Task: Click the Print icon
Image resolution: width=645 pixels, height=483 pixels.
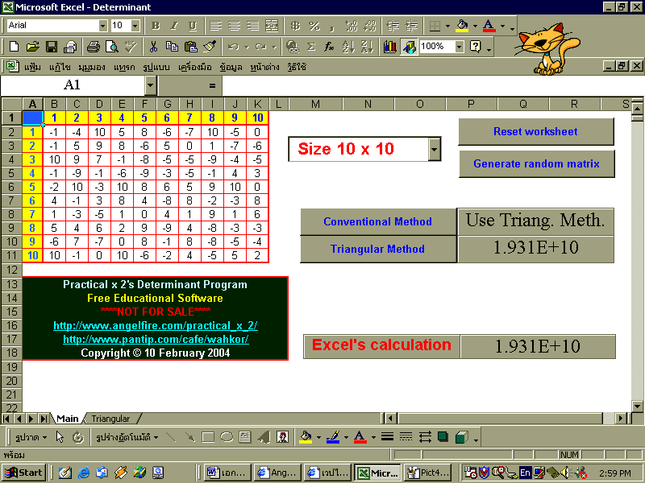Action: tap(93, 47)
